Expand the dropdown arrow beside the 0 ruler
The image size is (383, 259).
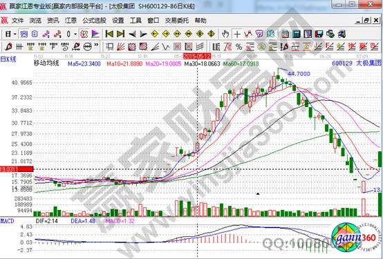click(75, 34)
